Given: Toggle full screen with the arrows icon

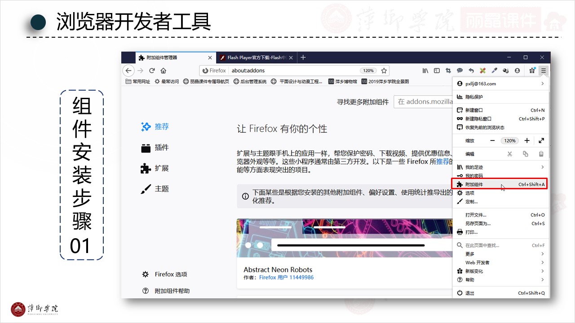Looking at the screenshot, I should click(541, 141).
